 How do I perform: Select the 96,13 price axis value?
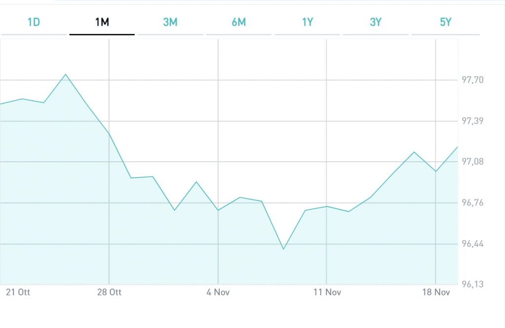click(472, 284)
